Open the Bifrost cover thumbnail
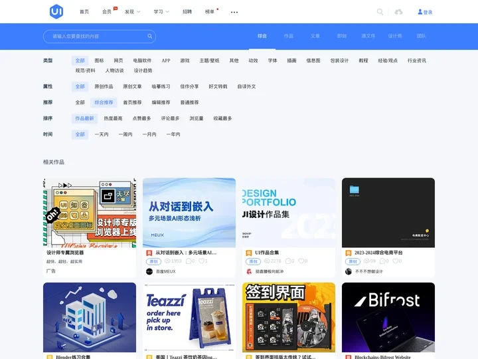 point(388,318)
